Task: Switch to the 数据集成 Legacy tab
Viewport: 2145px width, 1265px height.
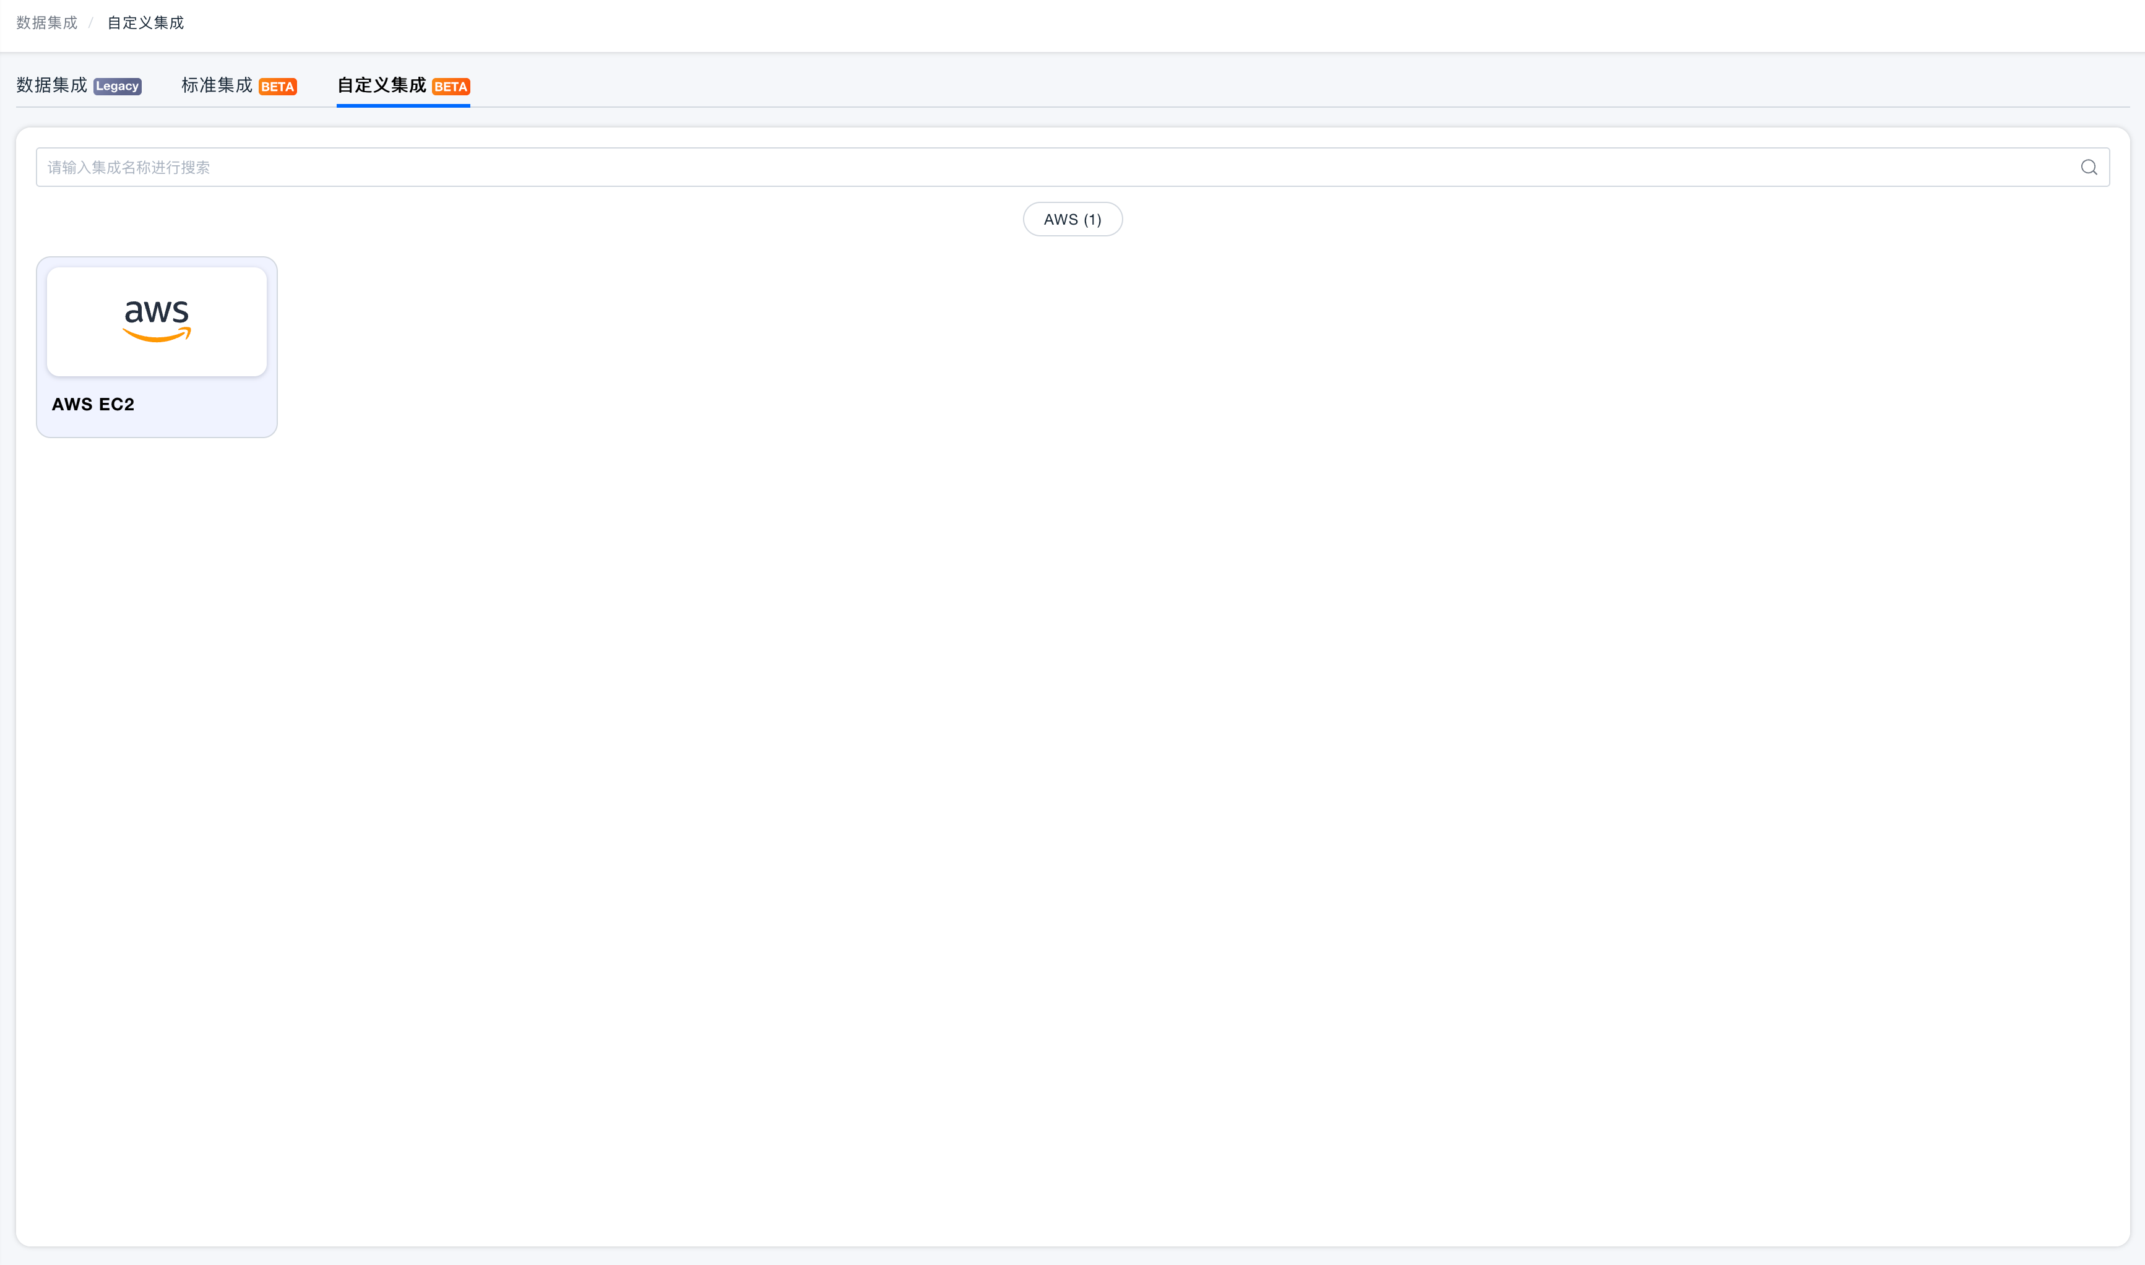Action: pos(79,85)
